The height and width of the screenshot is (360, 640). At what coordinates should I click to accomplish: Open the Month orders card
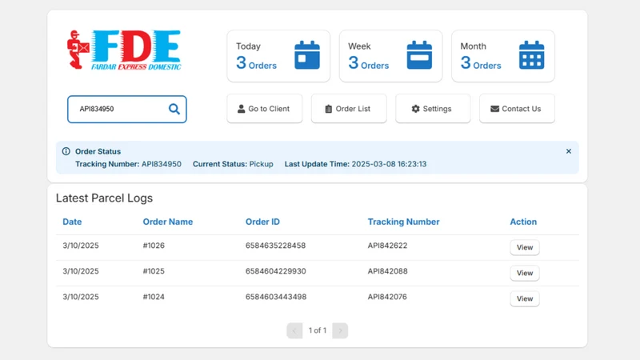[x=503, y=56]
